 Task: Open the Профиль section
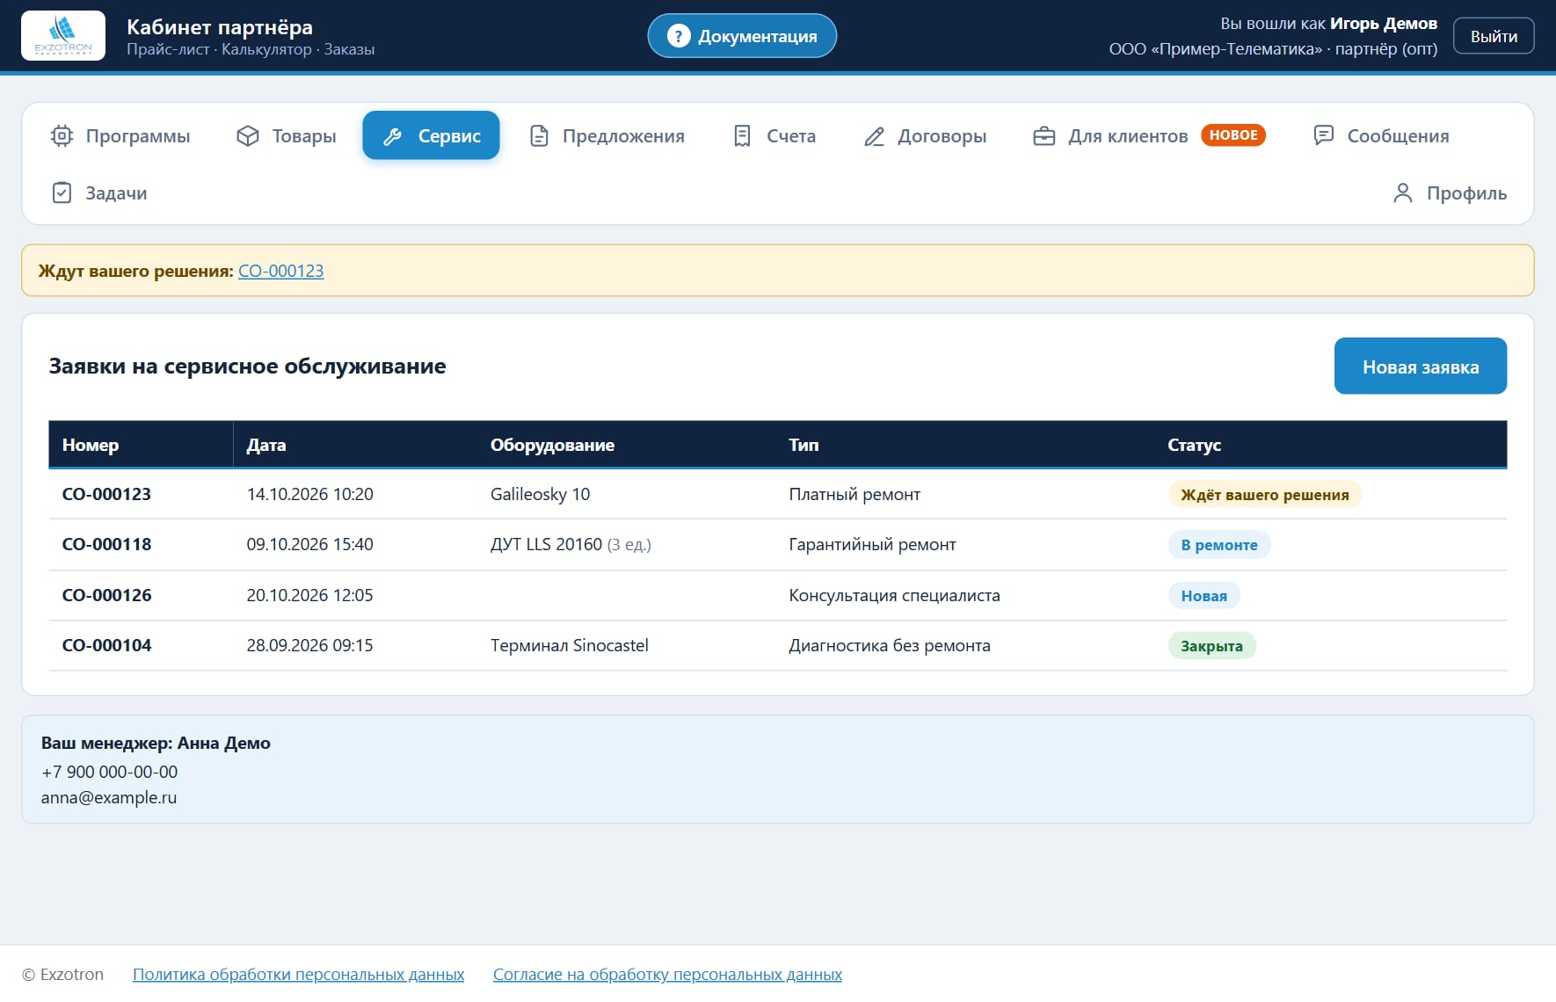[1450, 193]
